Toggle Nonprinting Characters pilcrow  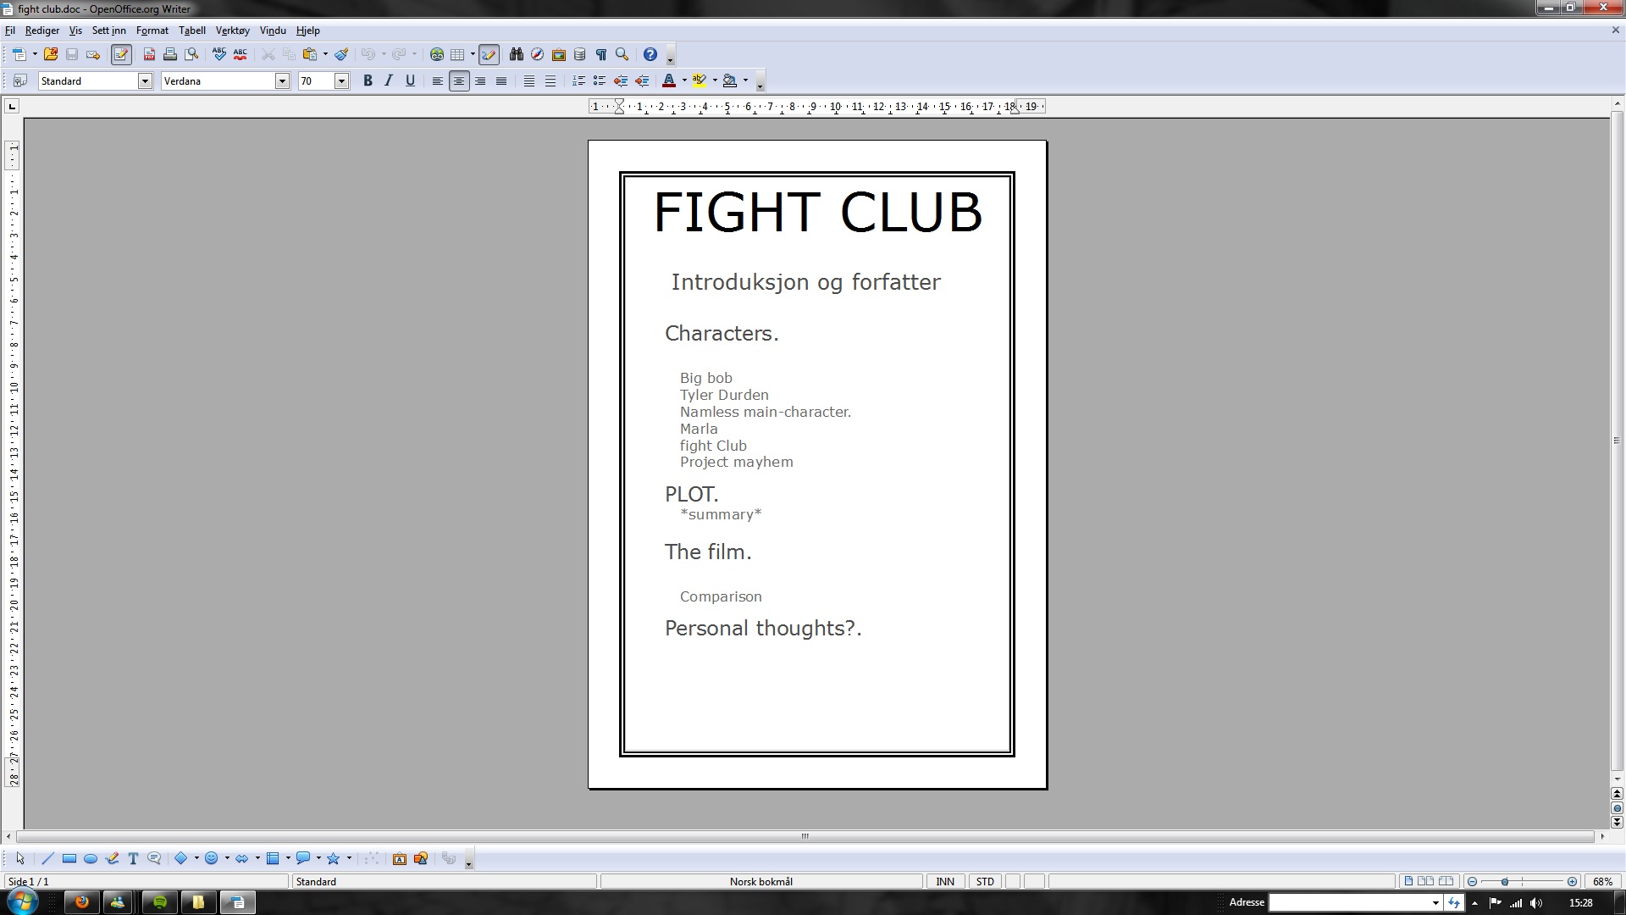point(601,54)
